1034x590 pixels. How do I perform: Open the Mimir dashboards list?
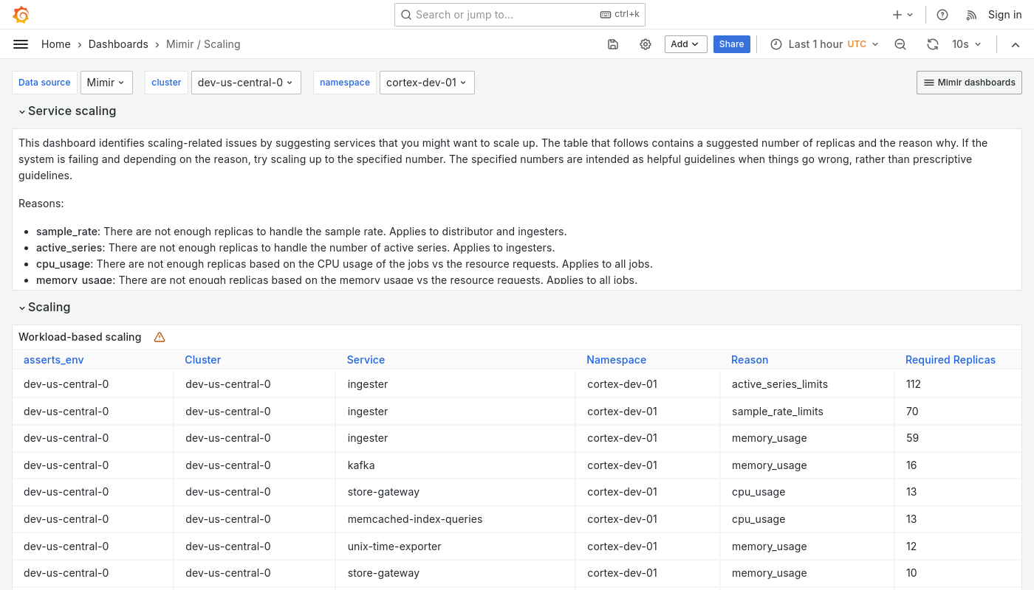pyautogui.click(x=969, y=82)
